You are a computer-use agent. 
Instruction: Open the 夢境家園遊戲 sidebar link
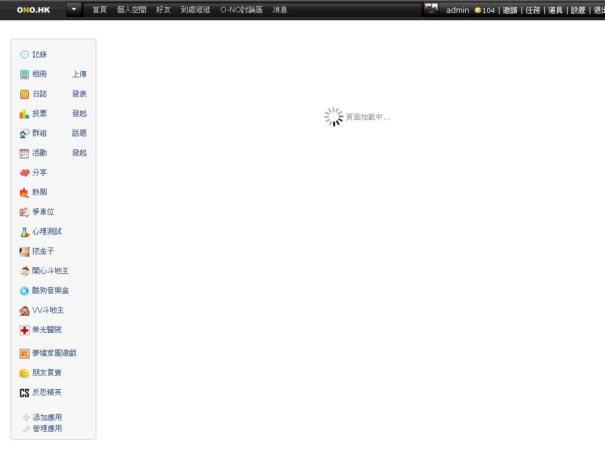pyautogui.click(x=55, y=353)
